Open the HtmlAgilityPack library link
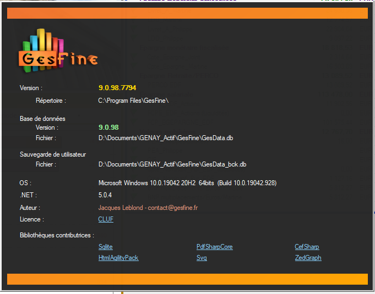 pyautogui.click(x=118, y=258)
